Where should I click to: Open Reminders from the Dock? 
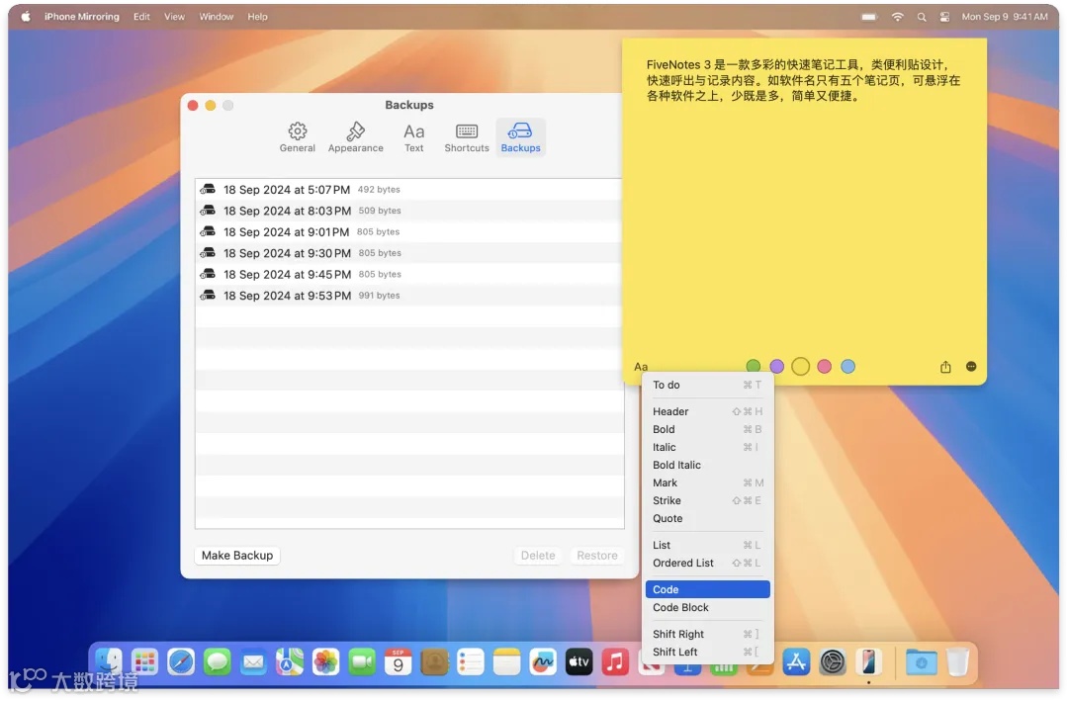pos(470,661)
